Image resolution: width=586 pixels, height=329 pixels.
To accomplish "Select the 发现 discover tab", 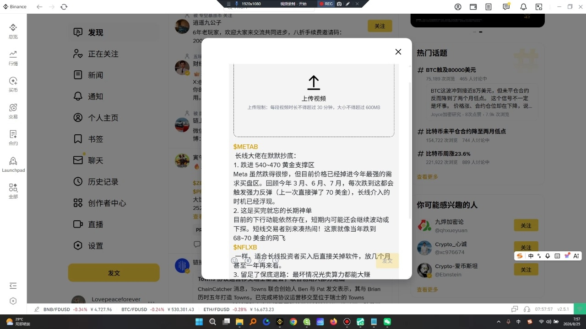I will pyautogui.click(x=114, y=32).
